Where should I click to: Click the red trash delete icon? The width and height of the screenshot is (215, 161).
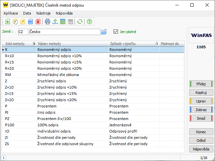point(38,21)
